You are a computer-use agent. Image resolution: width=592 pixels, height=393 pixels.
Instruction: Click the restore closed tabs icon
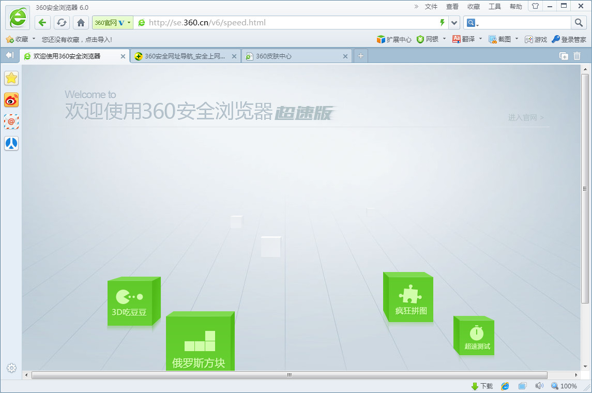[x=564, y=56]
